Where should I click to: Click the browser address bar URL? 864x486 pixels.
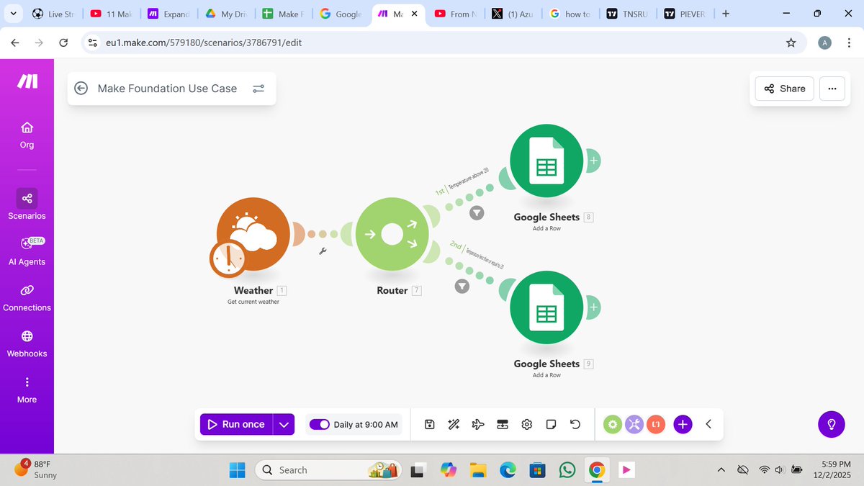204,42
